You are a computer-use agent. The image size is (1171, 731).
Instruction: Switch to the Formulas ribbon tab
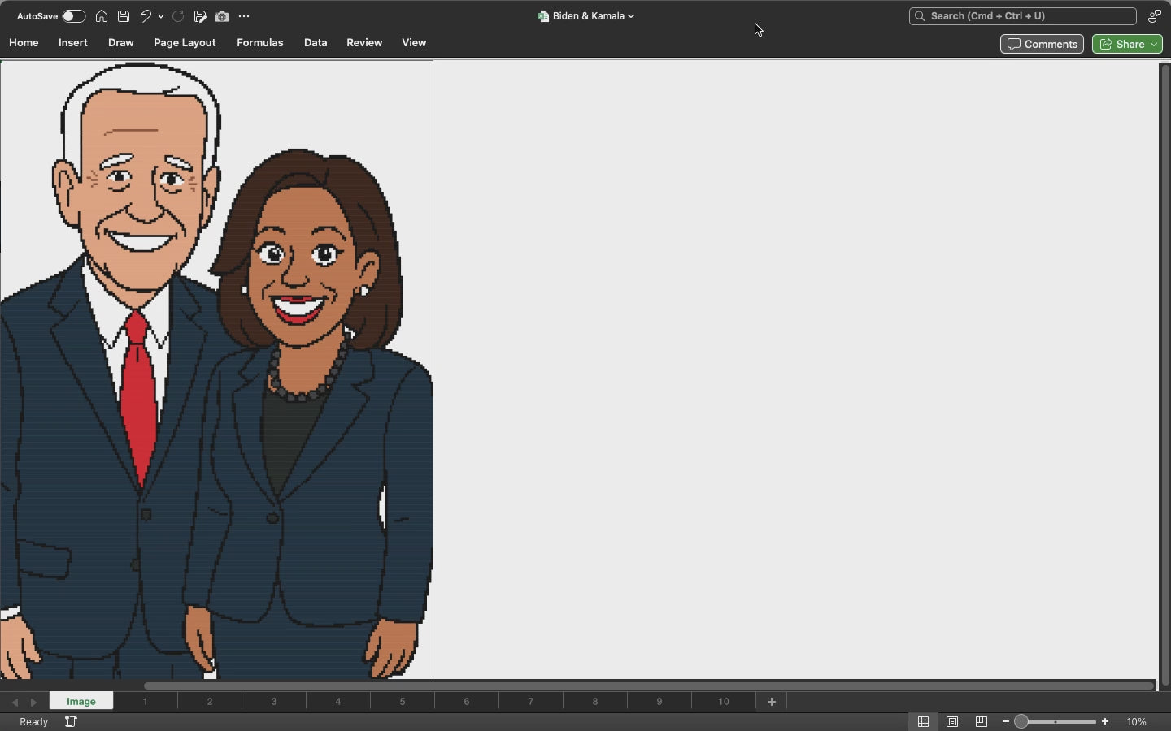[259, 43]
